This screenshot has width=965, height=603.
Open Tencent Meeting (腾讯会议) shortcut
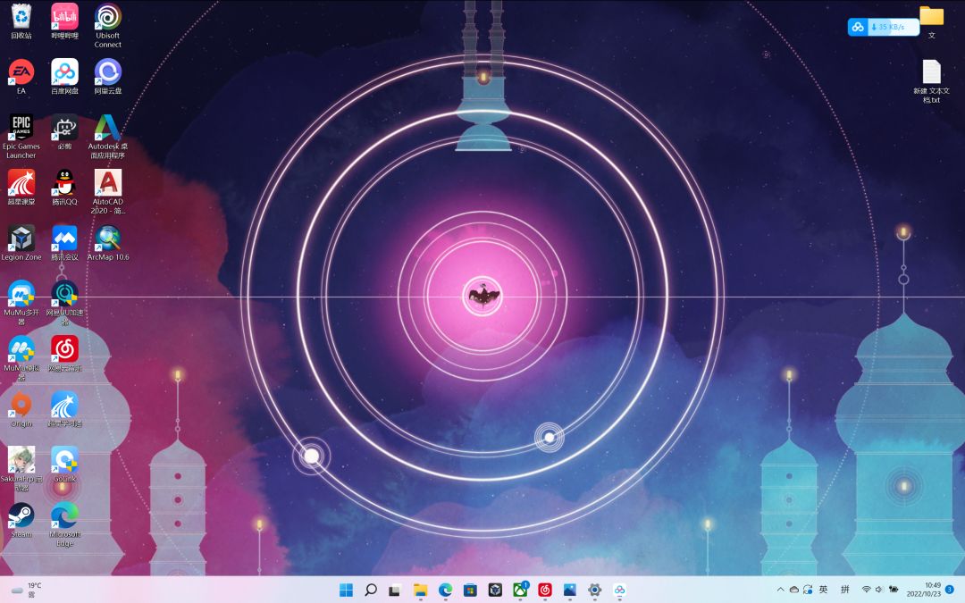(x=64, y=243)
